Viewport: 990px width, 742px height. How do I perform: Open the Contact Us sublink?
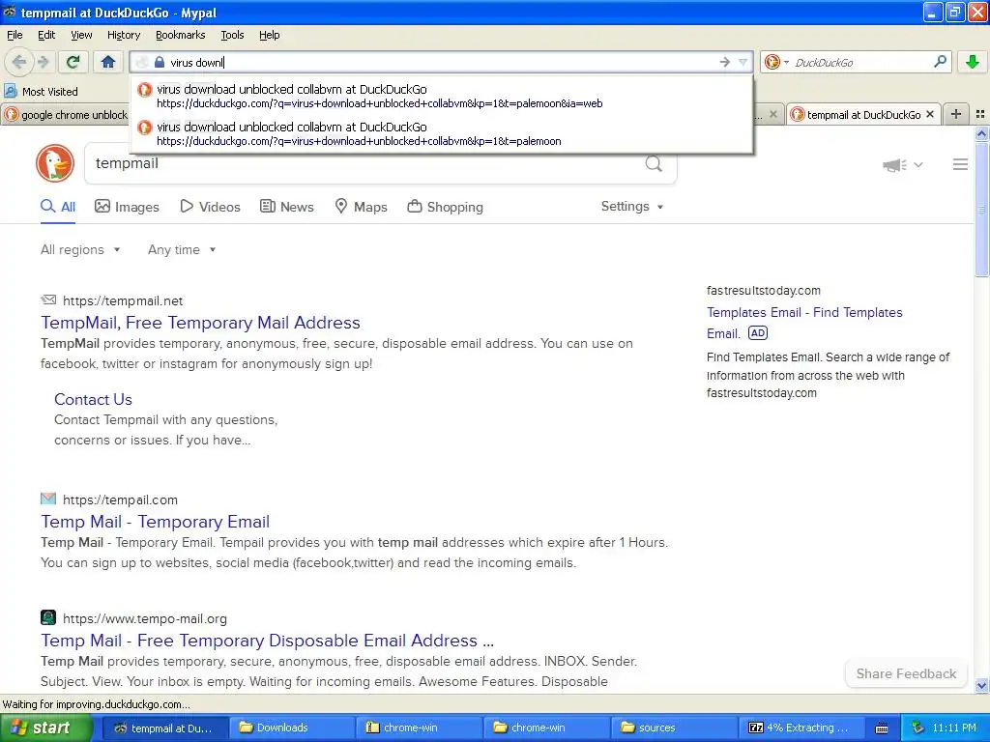(x=93, y=399)
